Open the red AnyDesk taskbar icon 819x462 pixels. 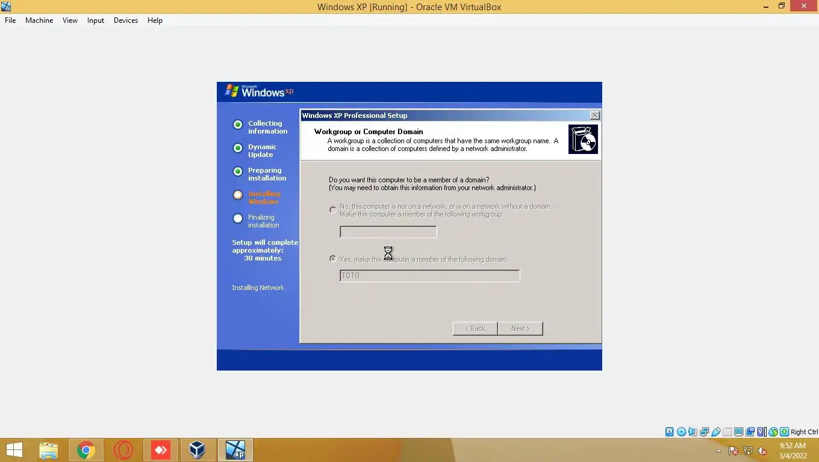point(161,450)
